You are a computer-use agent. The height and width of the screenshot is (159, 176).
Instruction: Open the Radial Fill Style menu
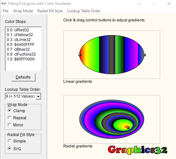click(50, 11)
